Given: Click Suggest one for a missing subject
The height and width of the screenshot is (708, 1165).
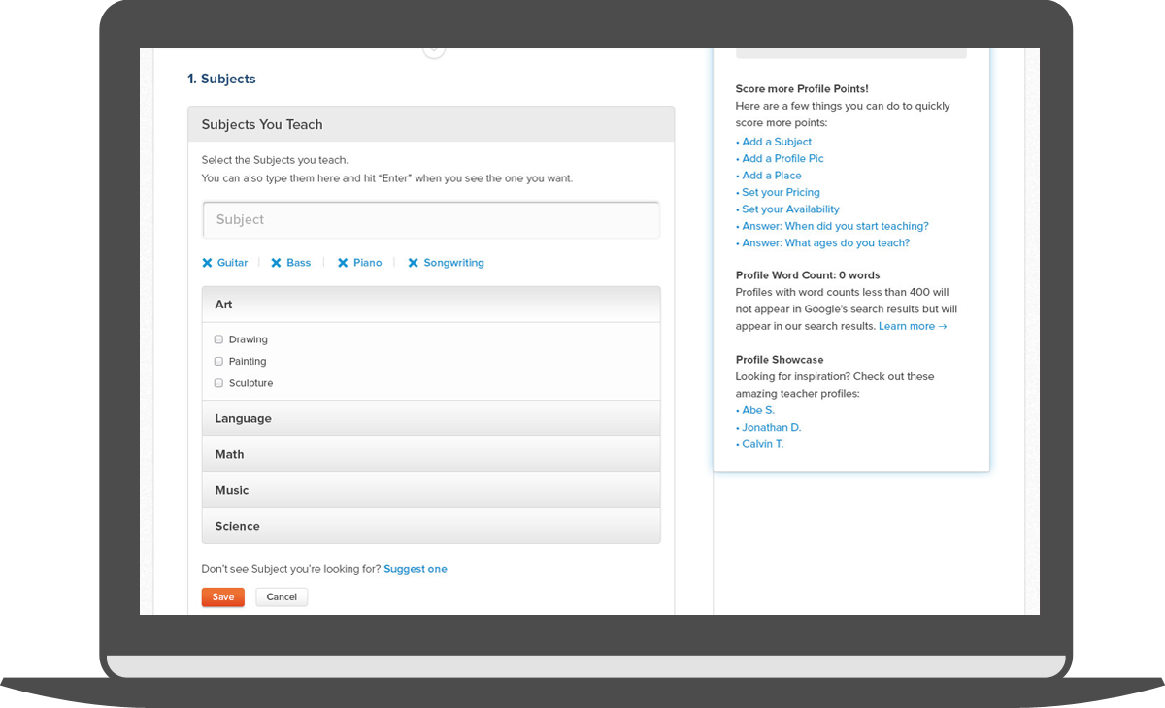Looking at the screenshot, I should (415, 569).
